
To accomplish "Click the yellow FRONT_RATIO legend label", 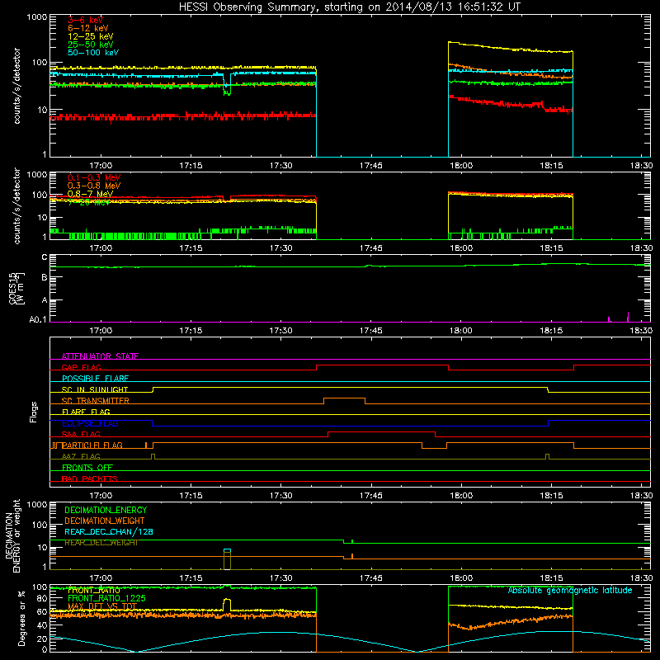I will [x=94, y=591].
